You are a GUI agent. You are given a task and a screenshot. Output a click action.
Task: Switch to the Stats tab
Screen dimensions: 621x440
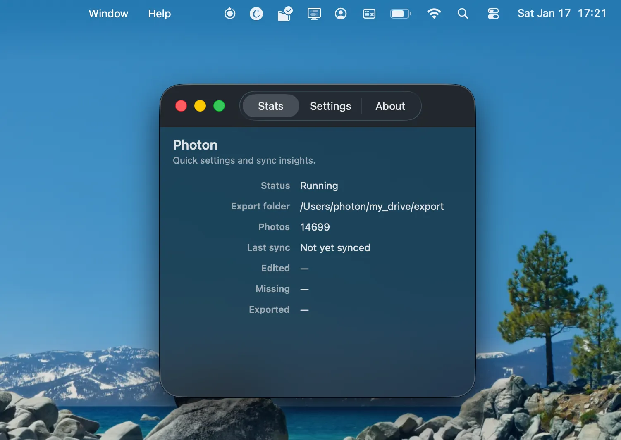[271, 106]
